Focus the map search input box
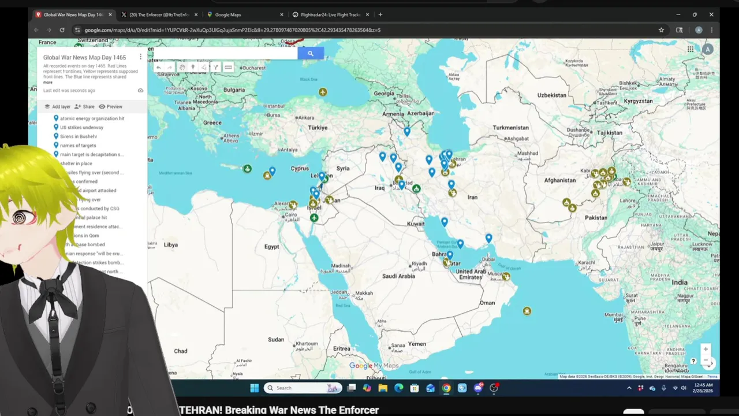The width and height of the screenshot is (739, 416). coord(225,53)
